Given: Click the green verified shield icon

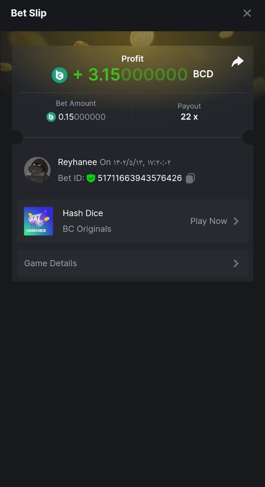Looking at the screenshot, I should [91, 178].
